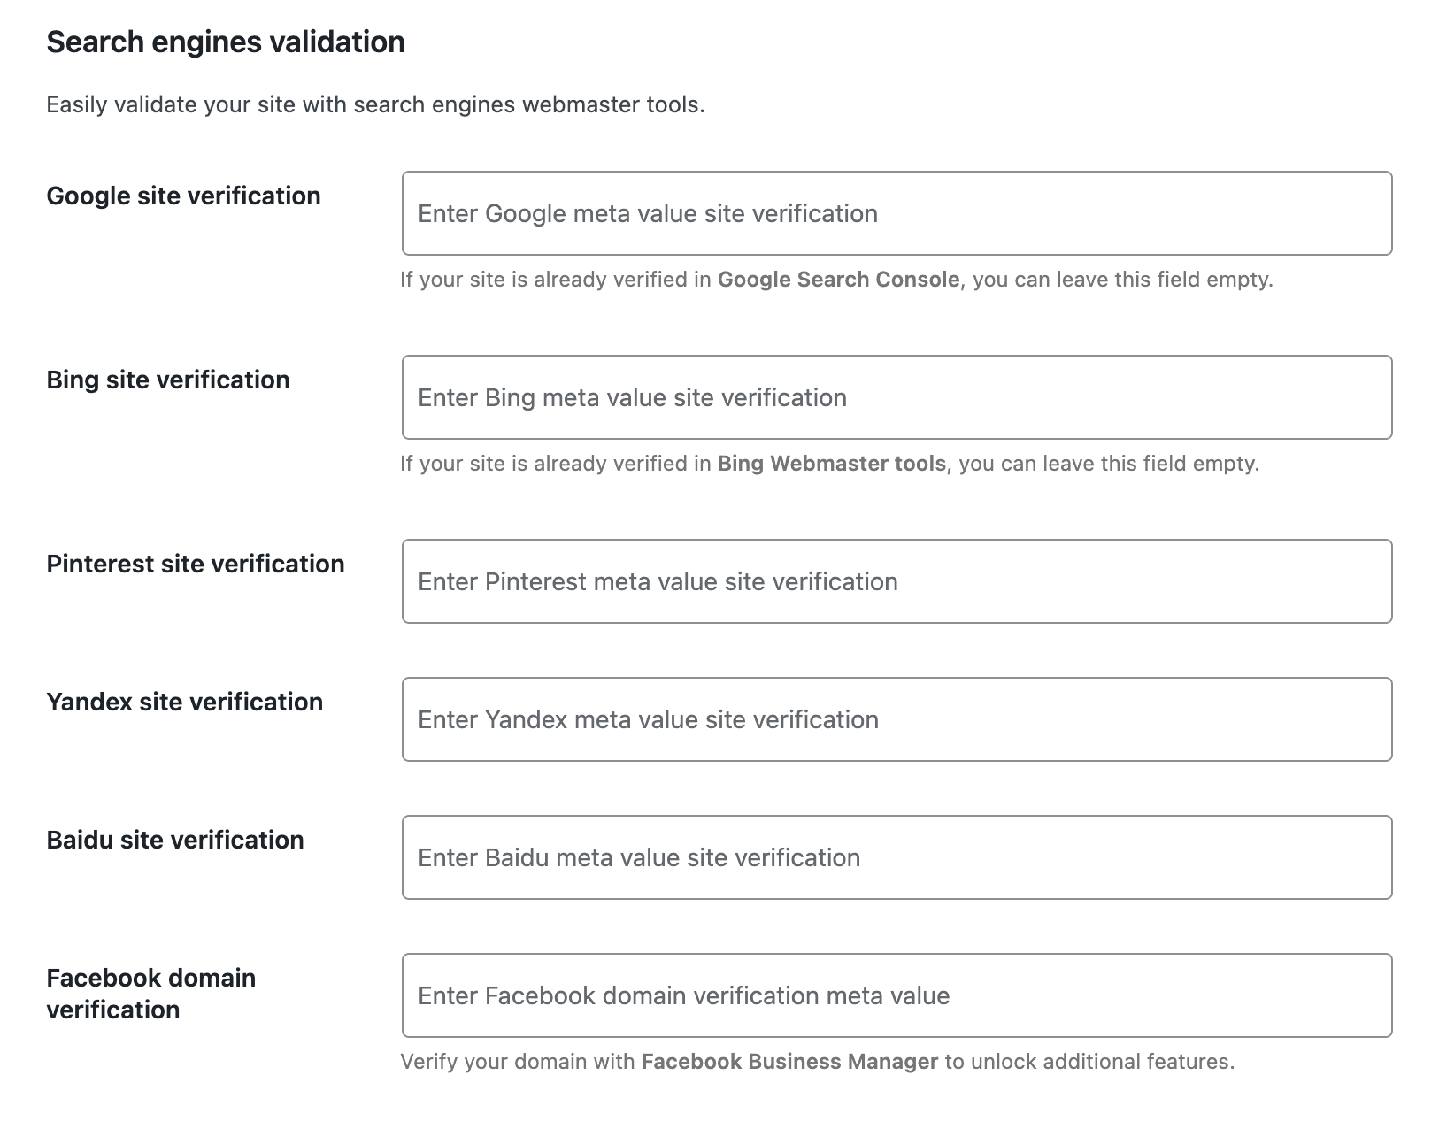Click the "Google site verification" label
This screenshot has height=1129, width=1439.
click(x=183, y=196)
